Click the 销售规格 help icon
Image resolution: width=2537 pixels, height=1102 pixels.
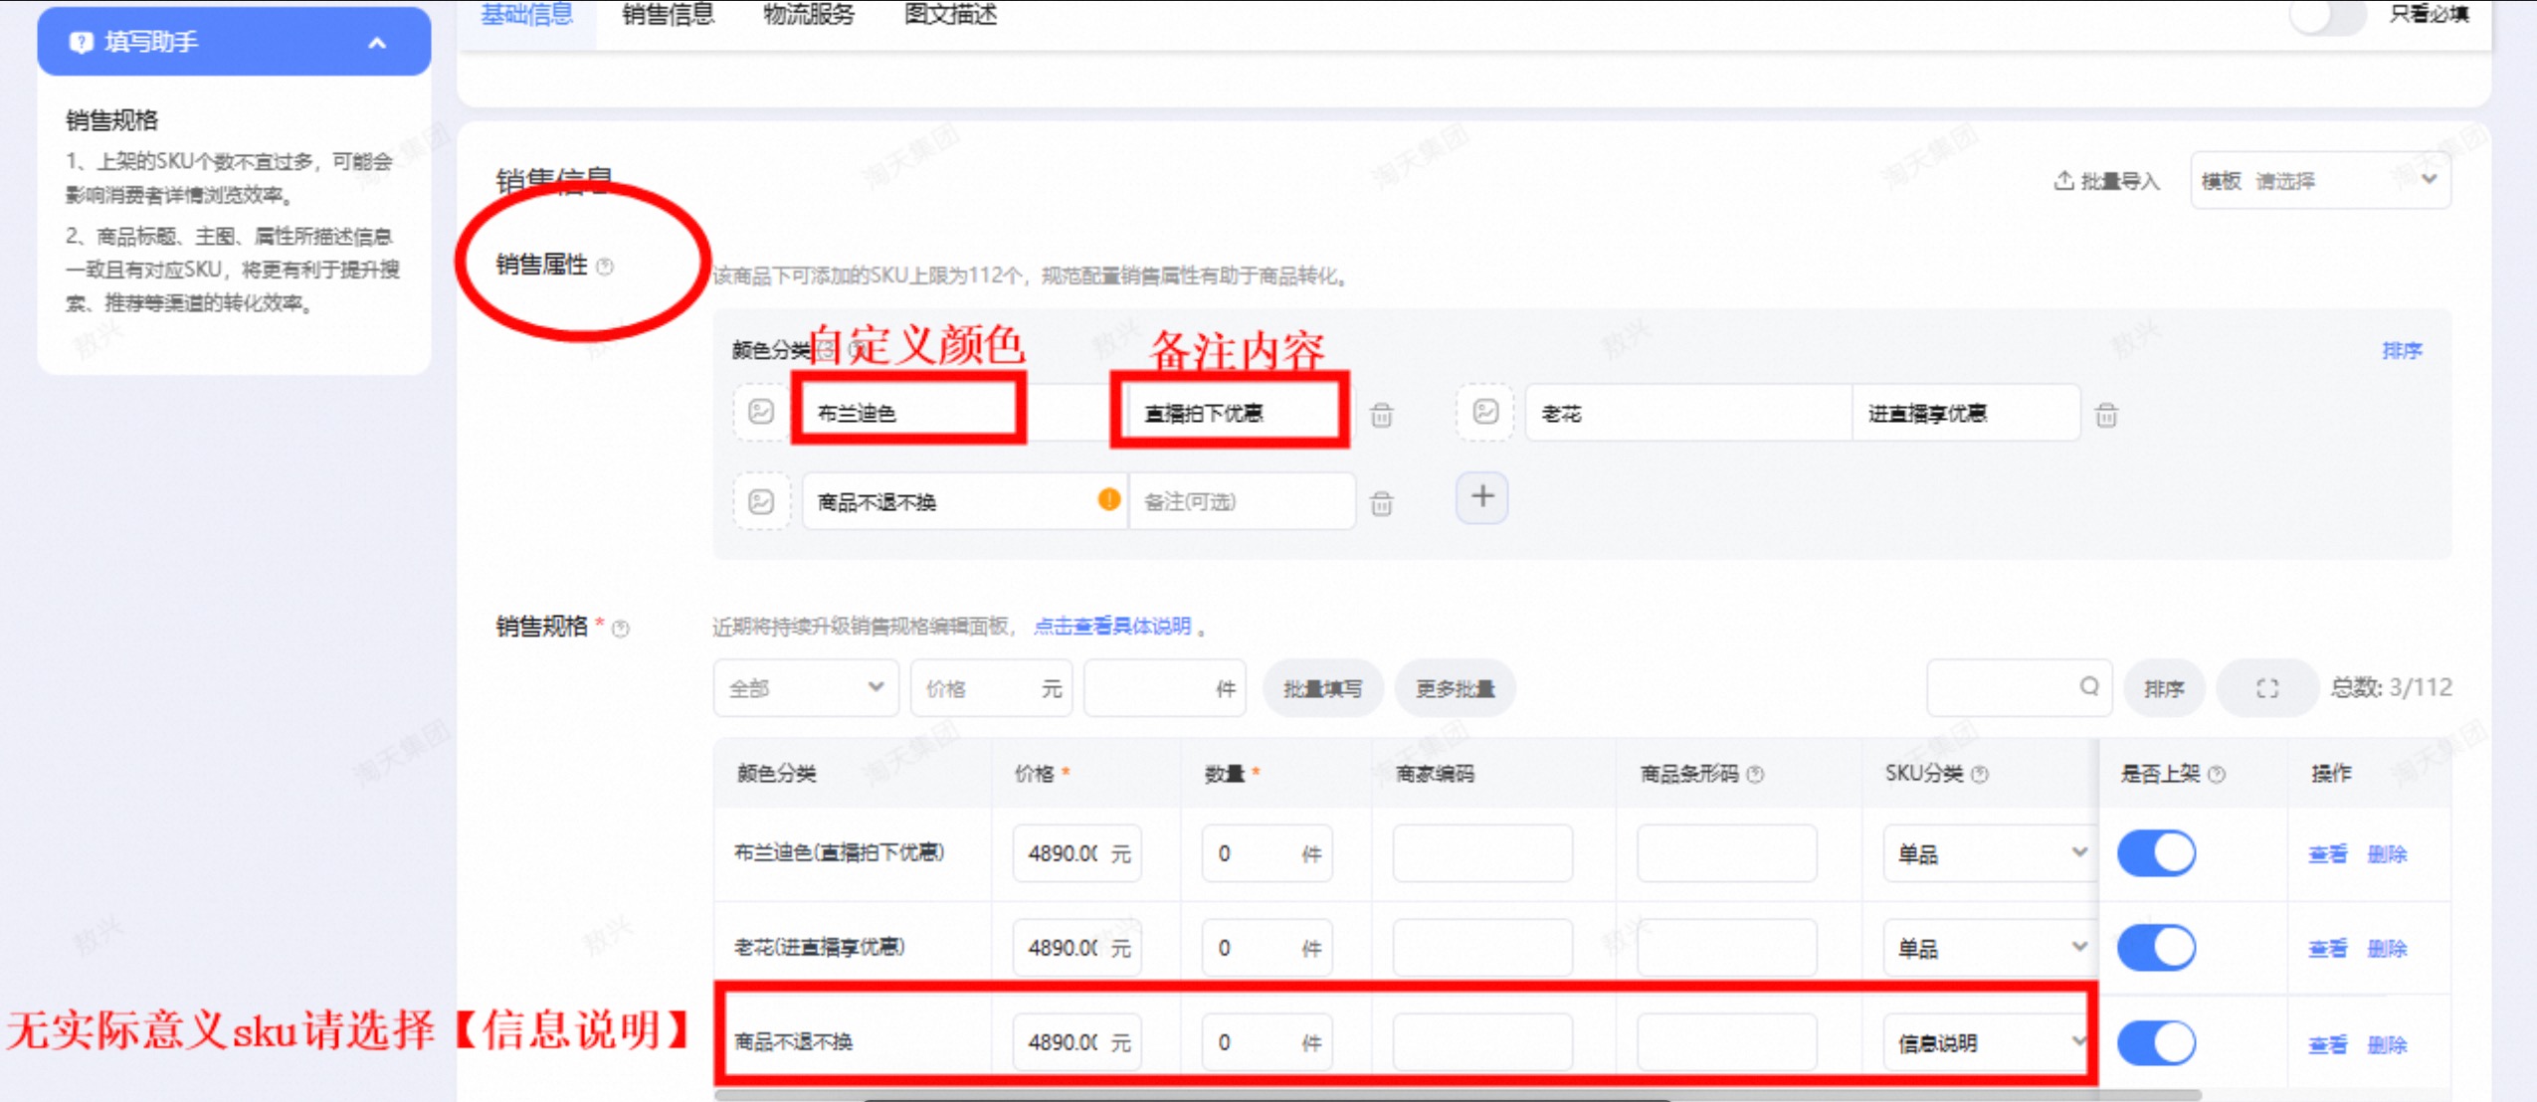621,628
